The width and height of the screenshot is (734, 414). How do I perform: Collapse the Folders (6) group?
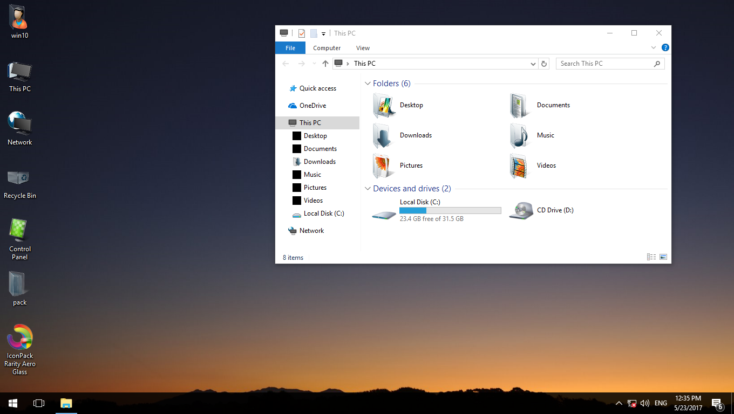coord(368,84)
